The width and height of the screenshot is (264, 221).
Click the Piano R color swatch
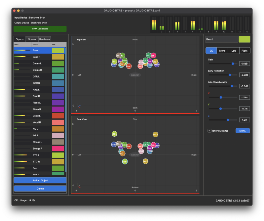point(58,109)
